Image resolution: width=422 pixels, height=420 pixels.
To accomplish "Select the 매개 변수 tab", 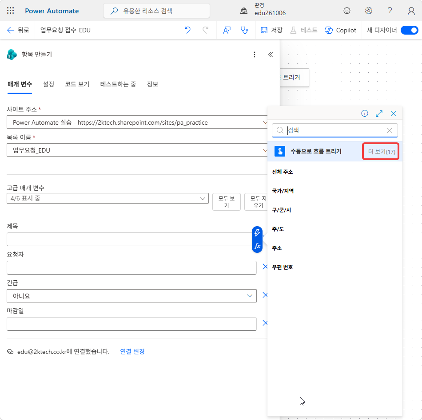I will (20, 84).
